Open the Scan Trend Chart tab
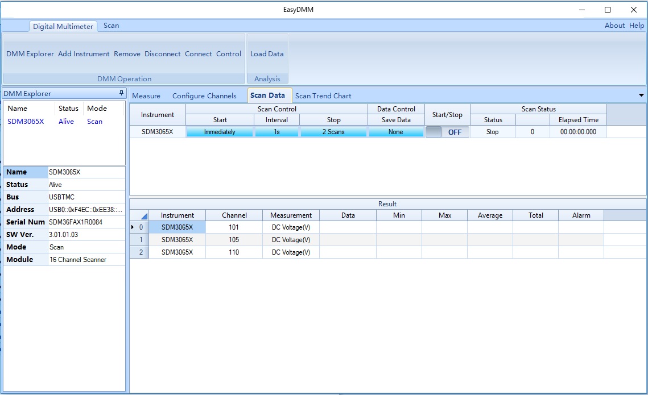Image resolution: width=648 pixels, height=395 pixels. coord(323,95)
